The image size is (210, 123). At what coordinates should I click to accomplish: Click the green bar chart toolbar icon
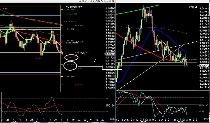tap(91, 1)
